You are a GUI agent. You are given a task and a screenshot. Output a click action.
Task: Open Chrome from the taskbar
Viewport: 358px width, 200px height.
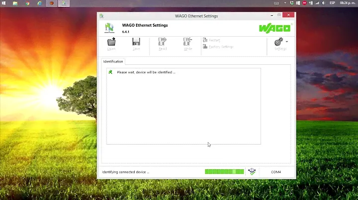click(28, 3)
